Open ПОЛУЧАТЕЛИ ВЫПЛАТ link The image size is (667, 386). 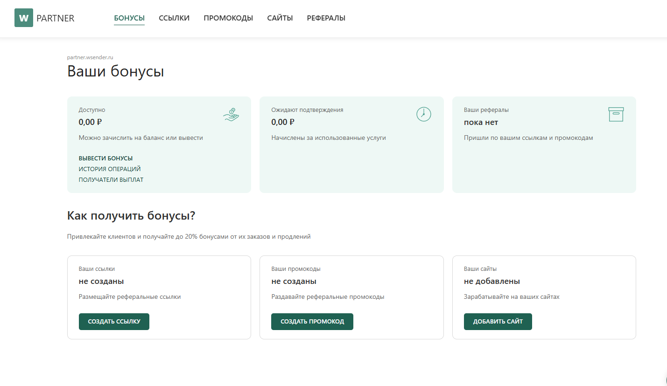point(111,180)
